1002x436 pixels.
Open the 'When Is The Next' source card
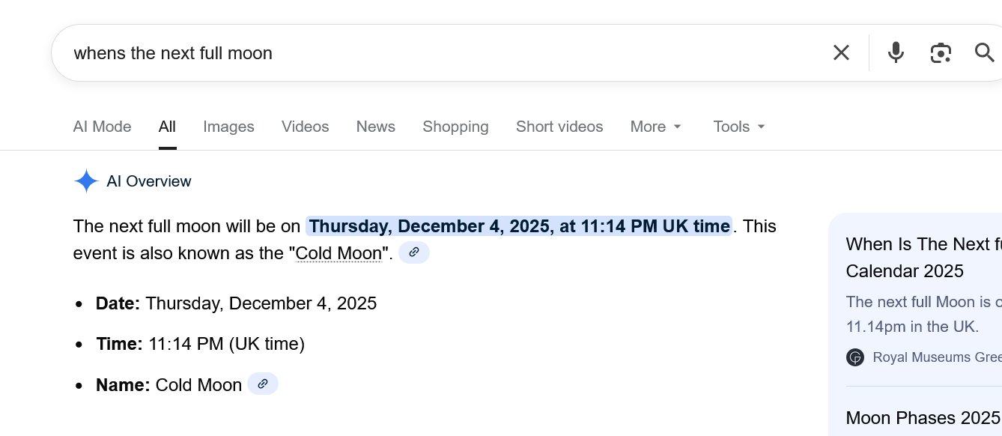click(x=923, y=257)
